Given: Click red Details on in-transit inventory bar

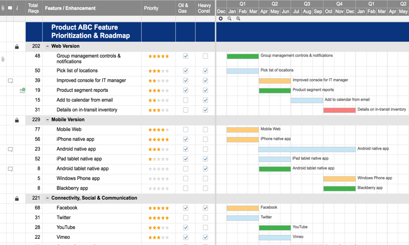Looking at the screenshot, I should pos(339,110).
